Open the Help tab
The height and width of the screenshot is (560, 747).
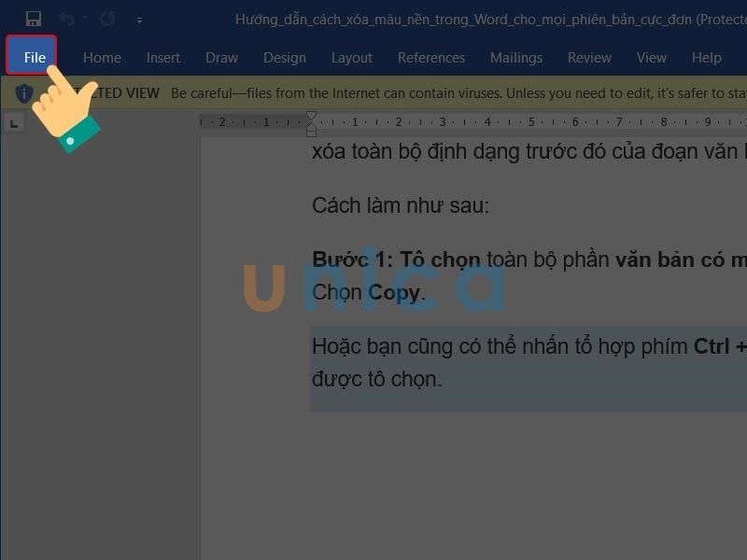(706, 58)
